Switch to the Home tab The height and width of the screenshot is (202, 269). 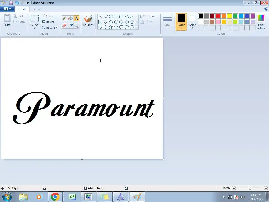click(22, 9)
